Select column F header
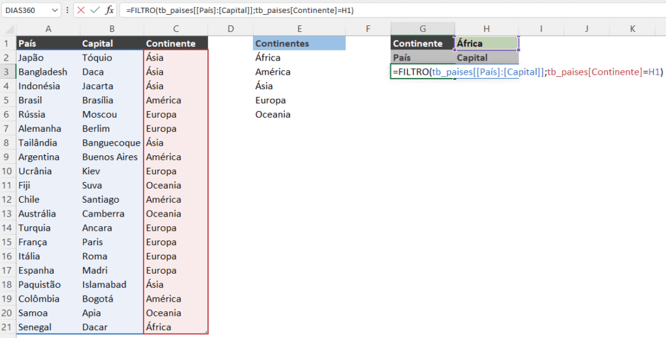 point(368,29)
